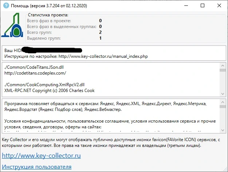This screenshot has width=228, height=172.
Task: Click the Выделено групп count value
Action: coord(100,38)
